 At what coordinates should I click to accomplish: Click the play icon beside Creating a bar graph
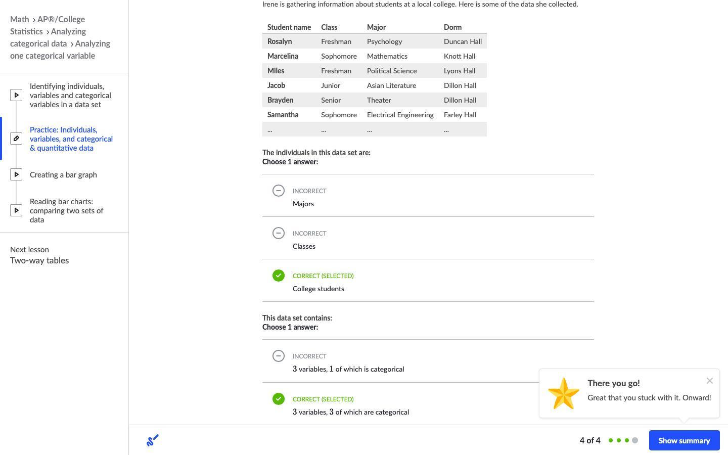(x=16, y=175)
